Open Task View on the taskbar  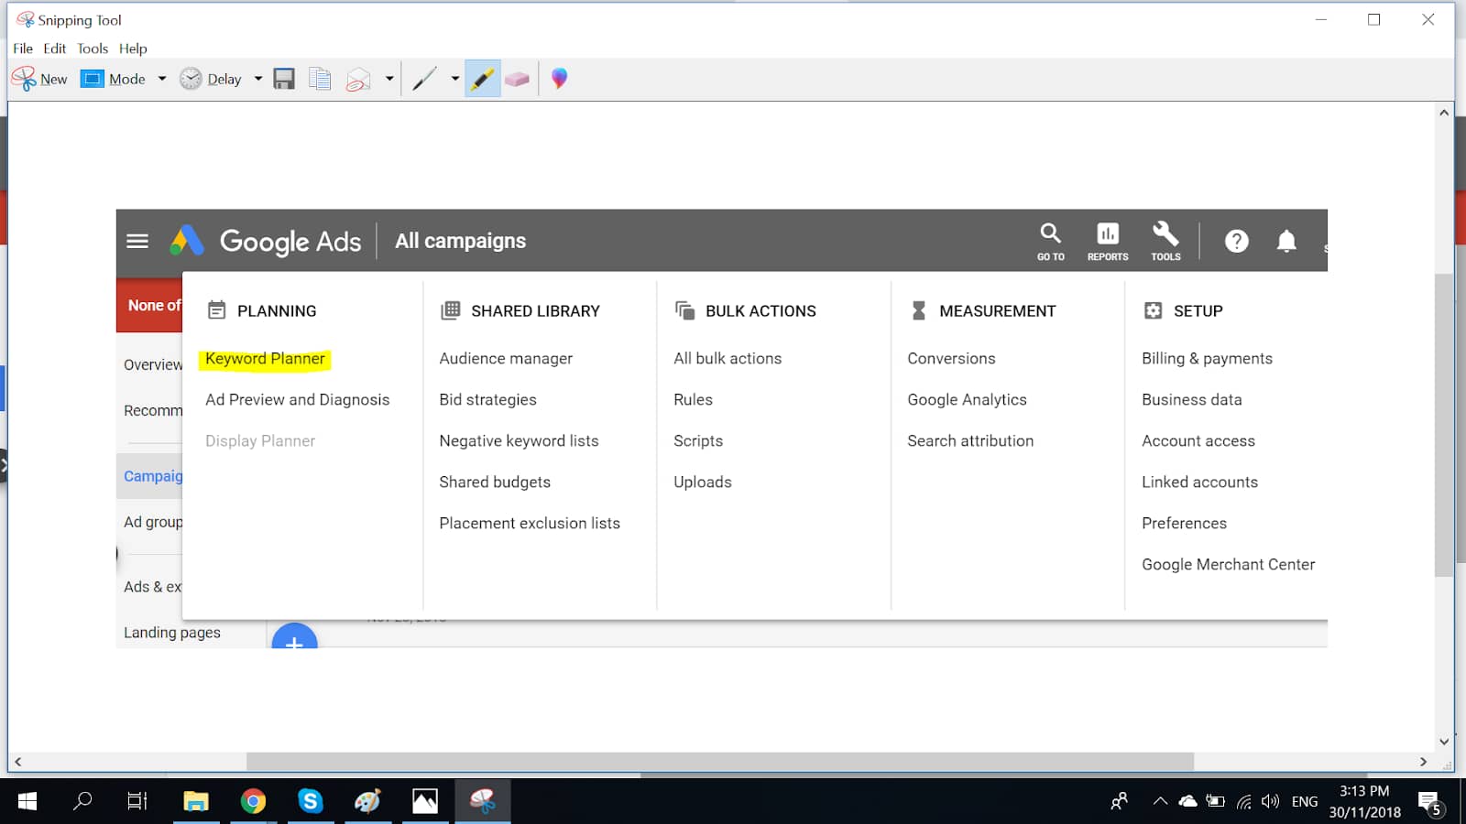137,802
